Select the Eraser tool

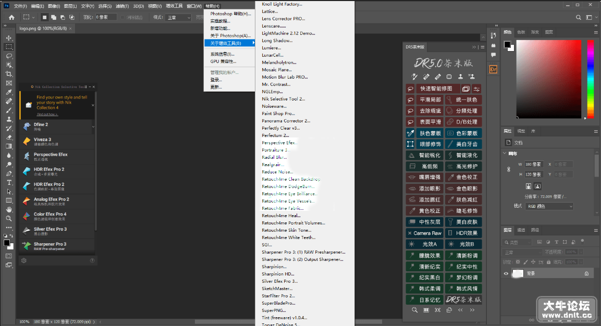(x=8, y=137)
